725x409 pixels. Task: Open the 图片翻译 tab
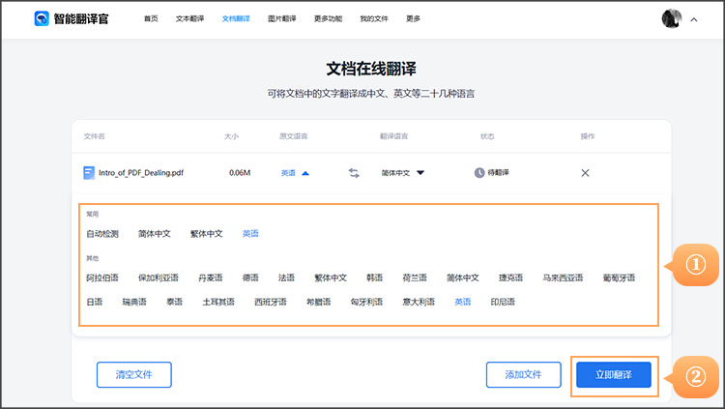[x=281, y=18]
